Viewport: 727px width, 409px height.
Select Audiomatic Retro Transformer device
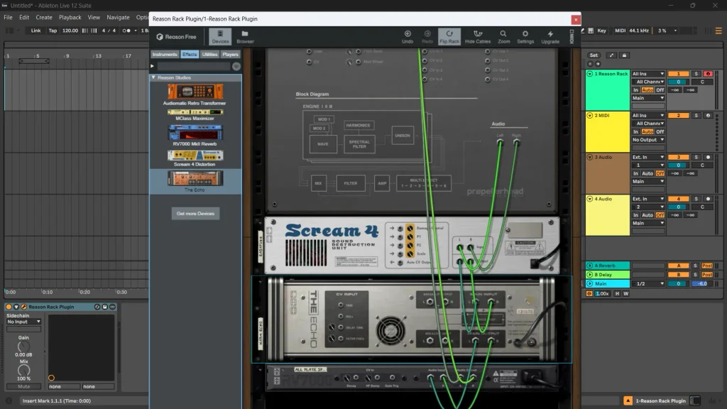195,94
